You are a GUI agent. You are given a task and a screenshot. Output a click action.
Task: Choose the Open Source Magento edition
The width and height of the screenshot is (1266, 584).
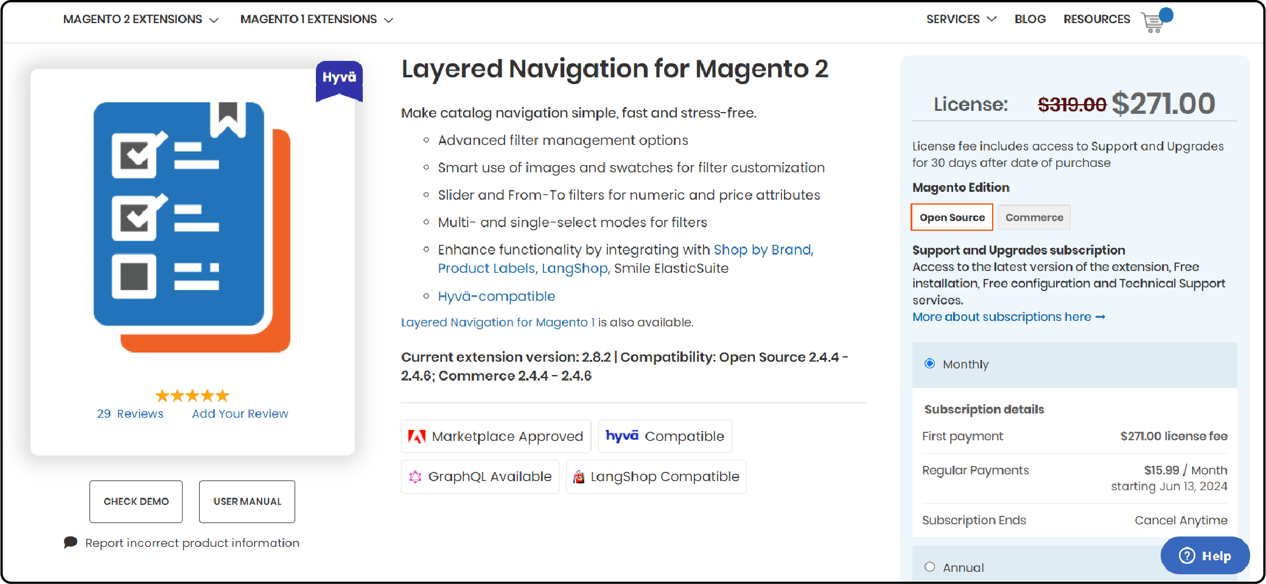click(952, 217)
